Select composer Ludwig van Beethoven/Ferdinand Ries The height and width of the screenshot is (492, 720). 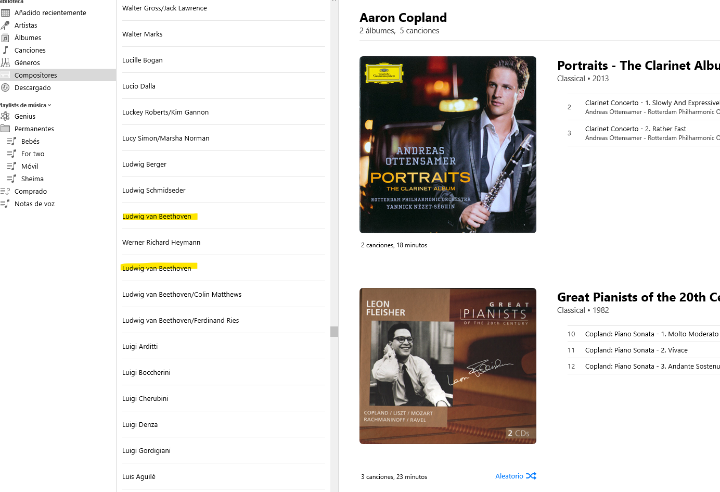(181, 320)
